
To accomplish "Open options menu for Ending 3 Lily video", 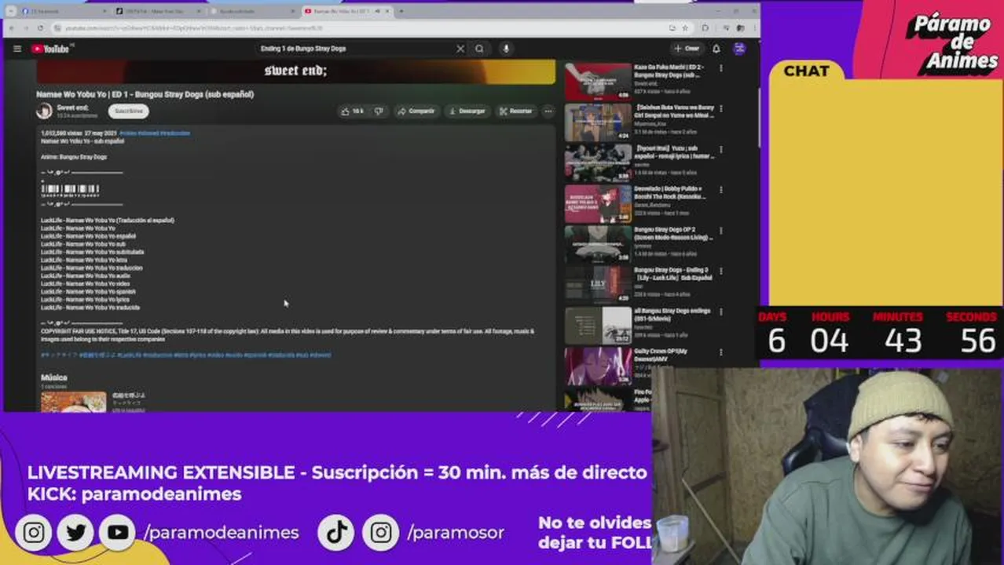I will click(x=721, y=271).
